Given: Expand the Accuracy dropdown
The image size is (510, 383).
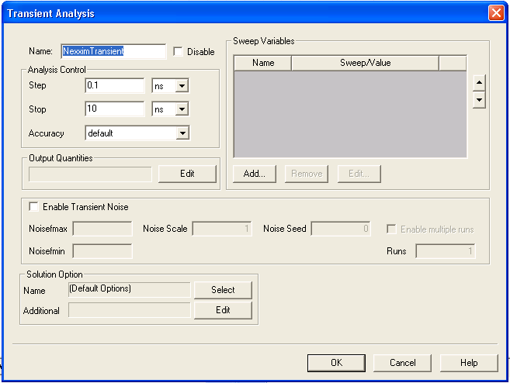Looking at the screenshot, I should coord(182,133).
